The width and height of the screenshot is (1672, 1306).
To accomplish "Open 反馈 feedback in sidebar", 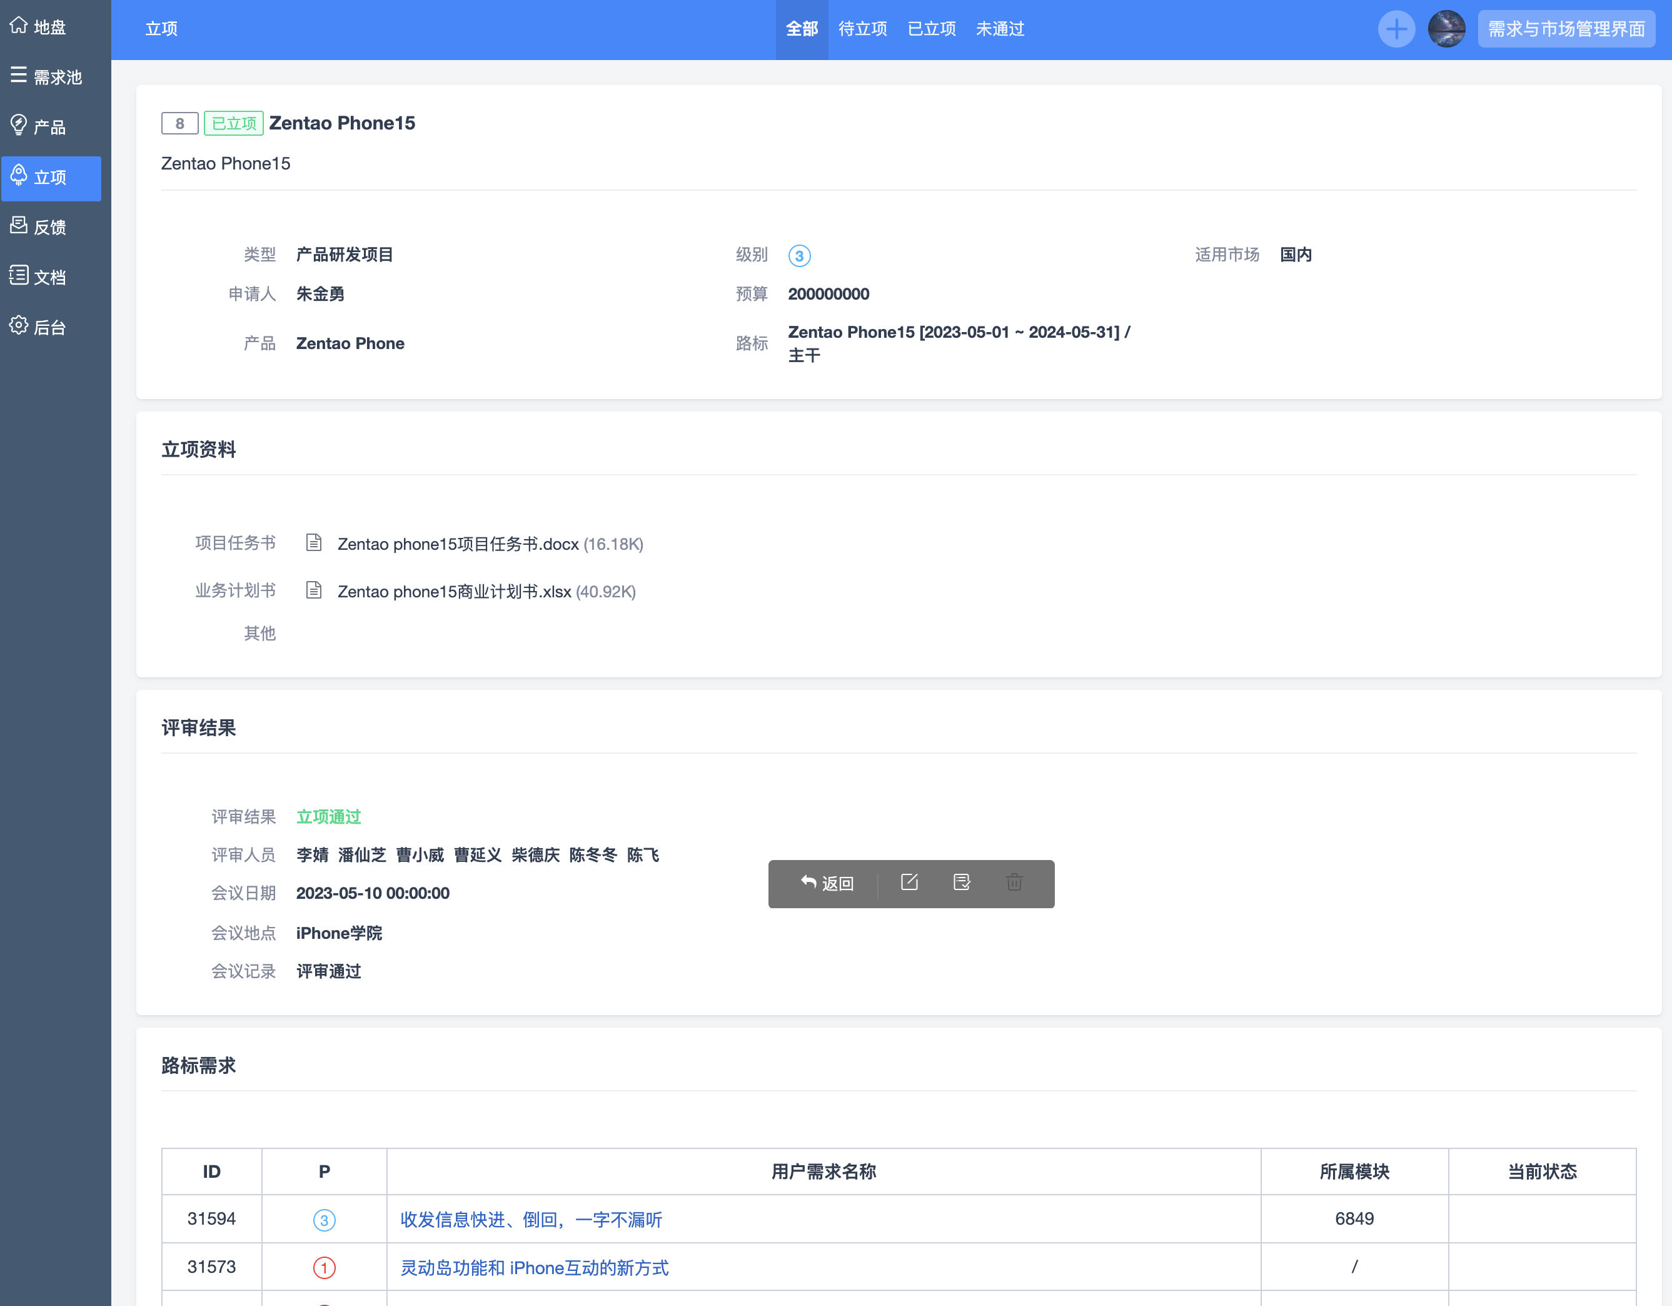I will click(50, 228).
